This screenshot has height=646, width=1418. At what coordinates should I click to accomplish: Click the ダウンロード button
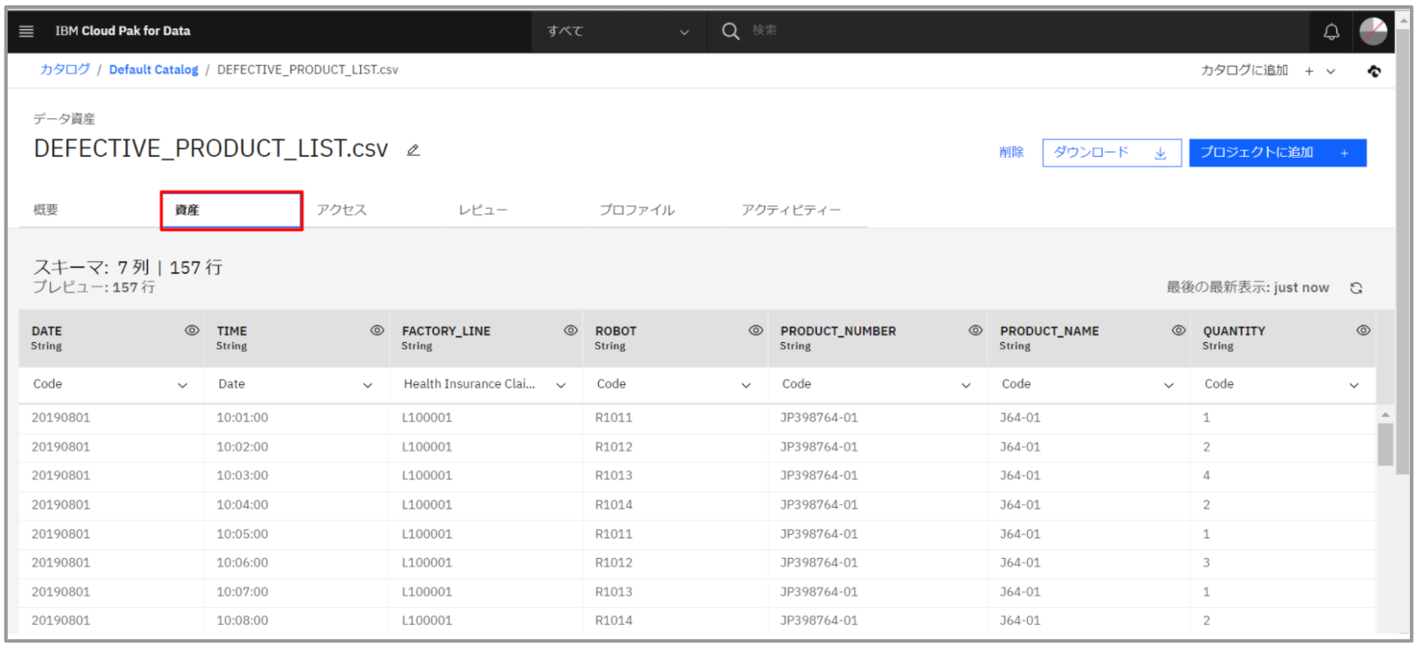pyautogui.click(x=1112, y=152)
